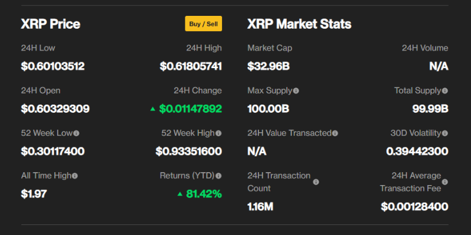
Task: Click info icon next to Returns (YTD)
Action: (x=219, y=176)
